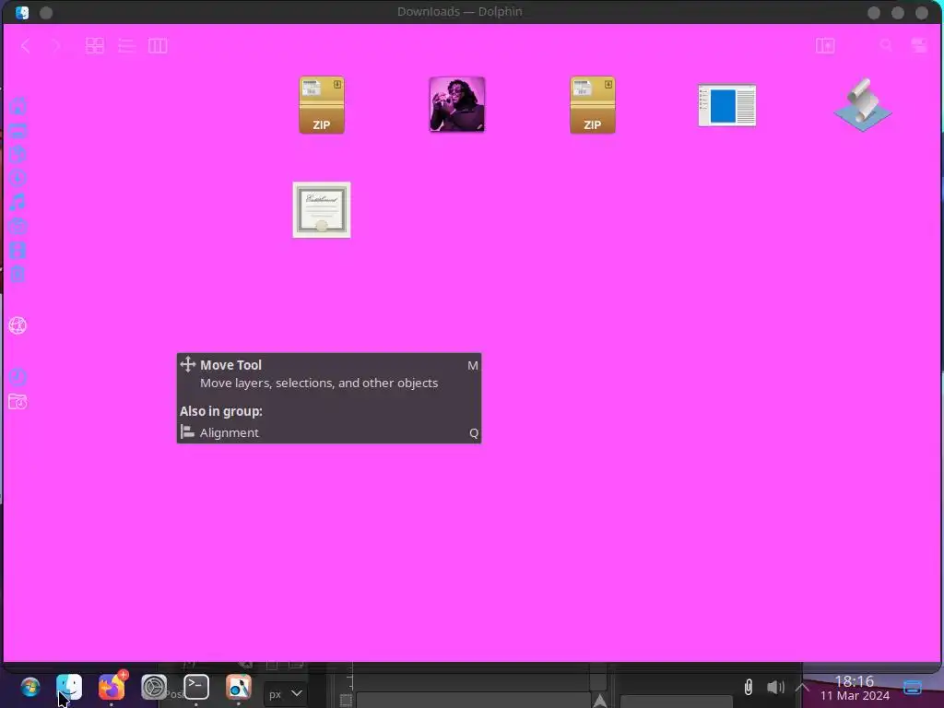Click 'Move layers, selections, and other objects' text
The image size is (944, 708).
point(319,383)
